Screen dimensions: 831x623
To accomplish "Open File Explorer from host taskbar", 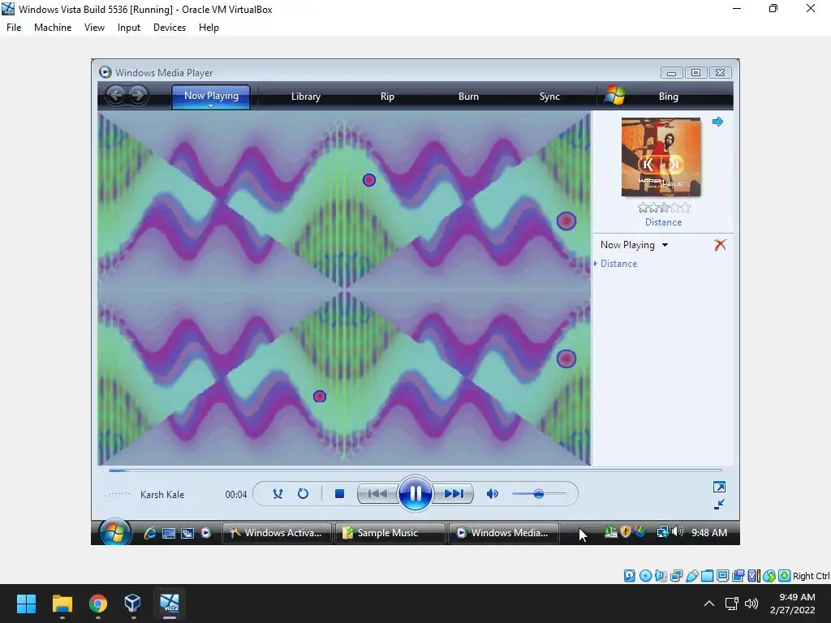I will 62,604.
